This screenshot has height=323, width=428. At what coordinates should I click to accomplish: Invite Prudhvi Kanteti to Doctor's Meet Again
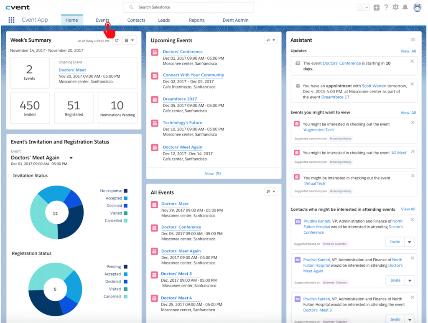click(395, 280)
